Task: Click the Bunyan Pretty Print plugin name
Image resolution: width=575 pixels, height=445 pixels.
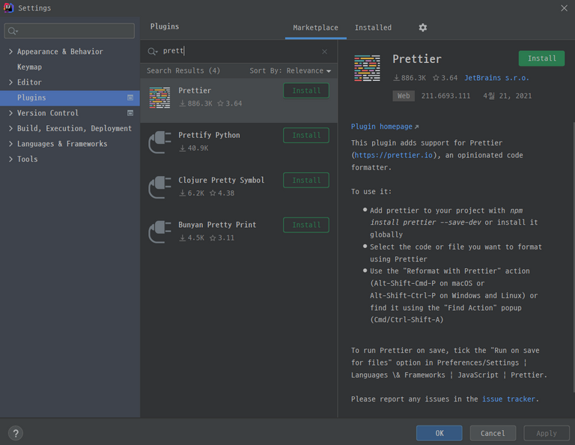Action: 217,225
